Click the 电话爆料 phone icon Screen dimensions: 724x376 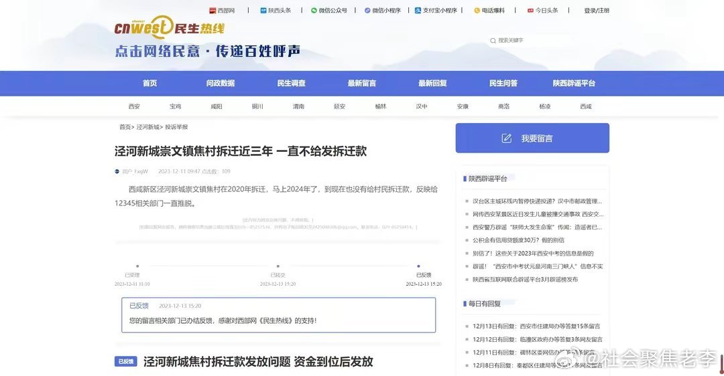[477, 11]
